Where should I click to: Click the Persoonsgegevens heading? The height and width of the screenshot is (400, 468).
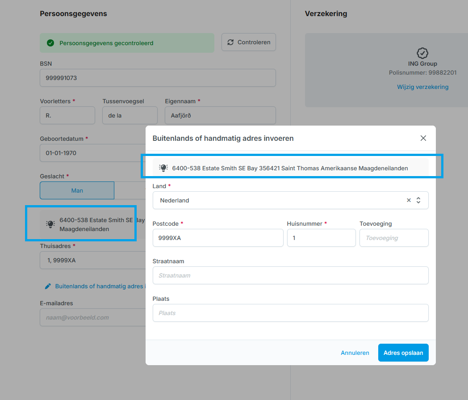73,14
